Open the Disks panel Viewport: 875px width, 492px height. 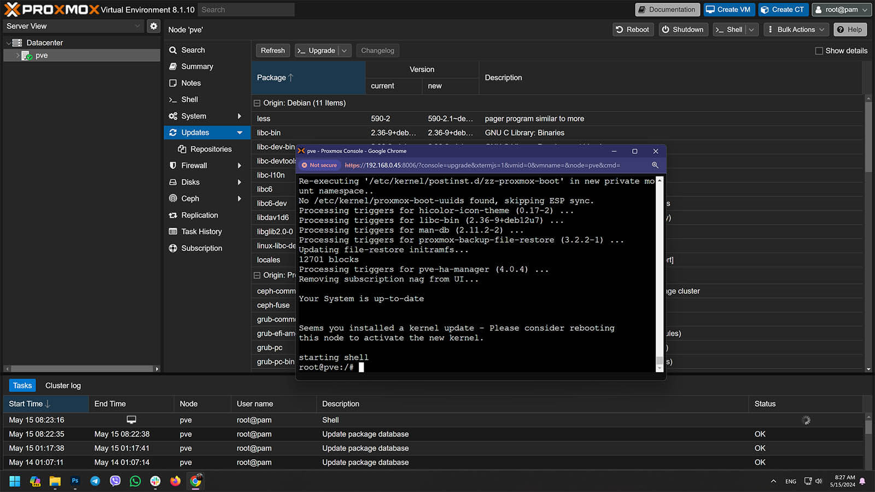(x=189, y=182)
